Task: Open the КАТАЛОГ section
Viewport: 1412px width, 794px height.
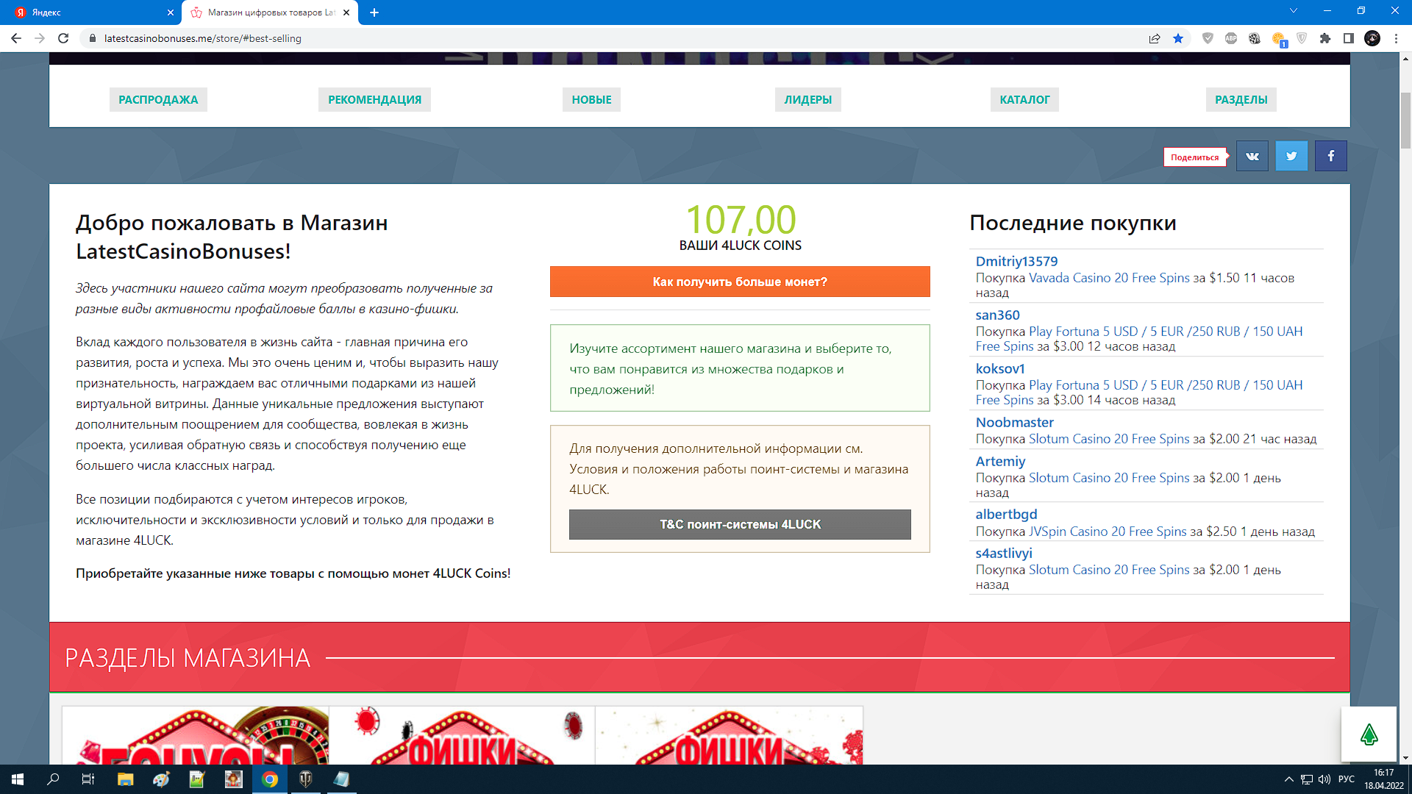Action: 1024,100
